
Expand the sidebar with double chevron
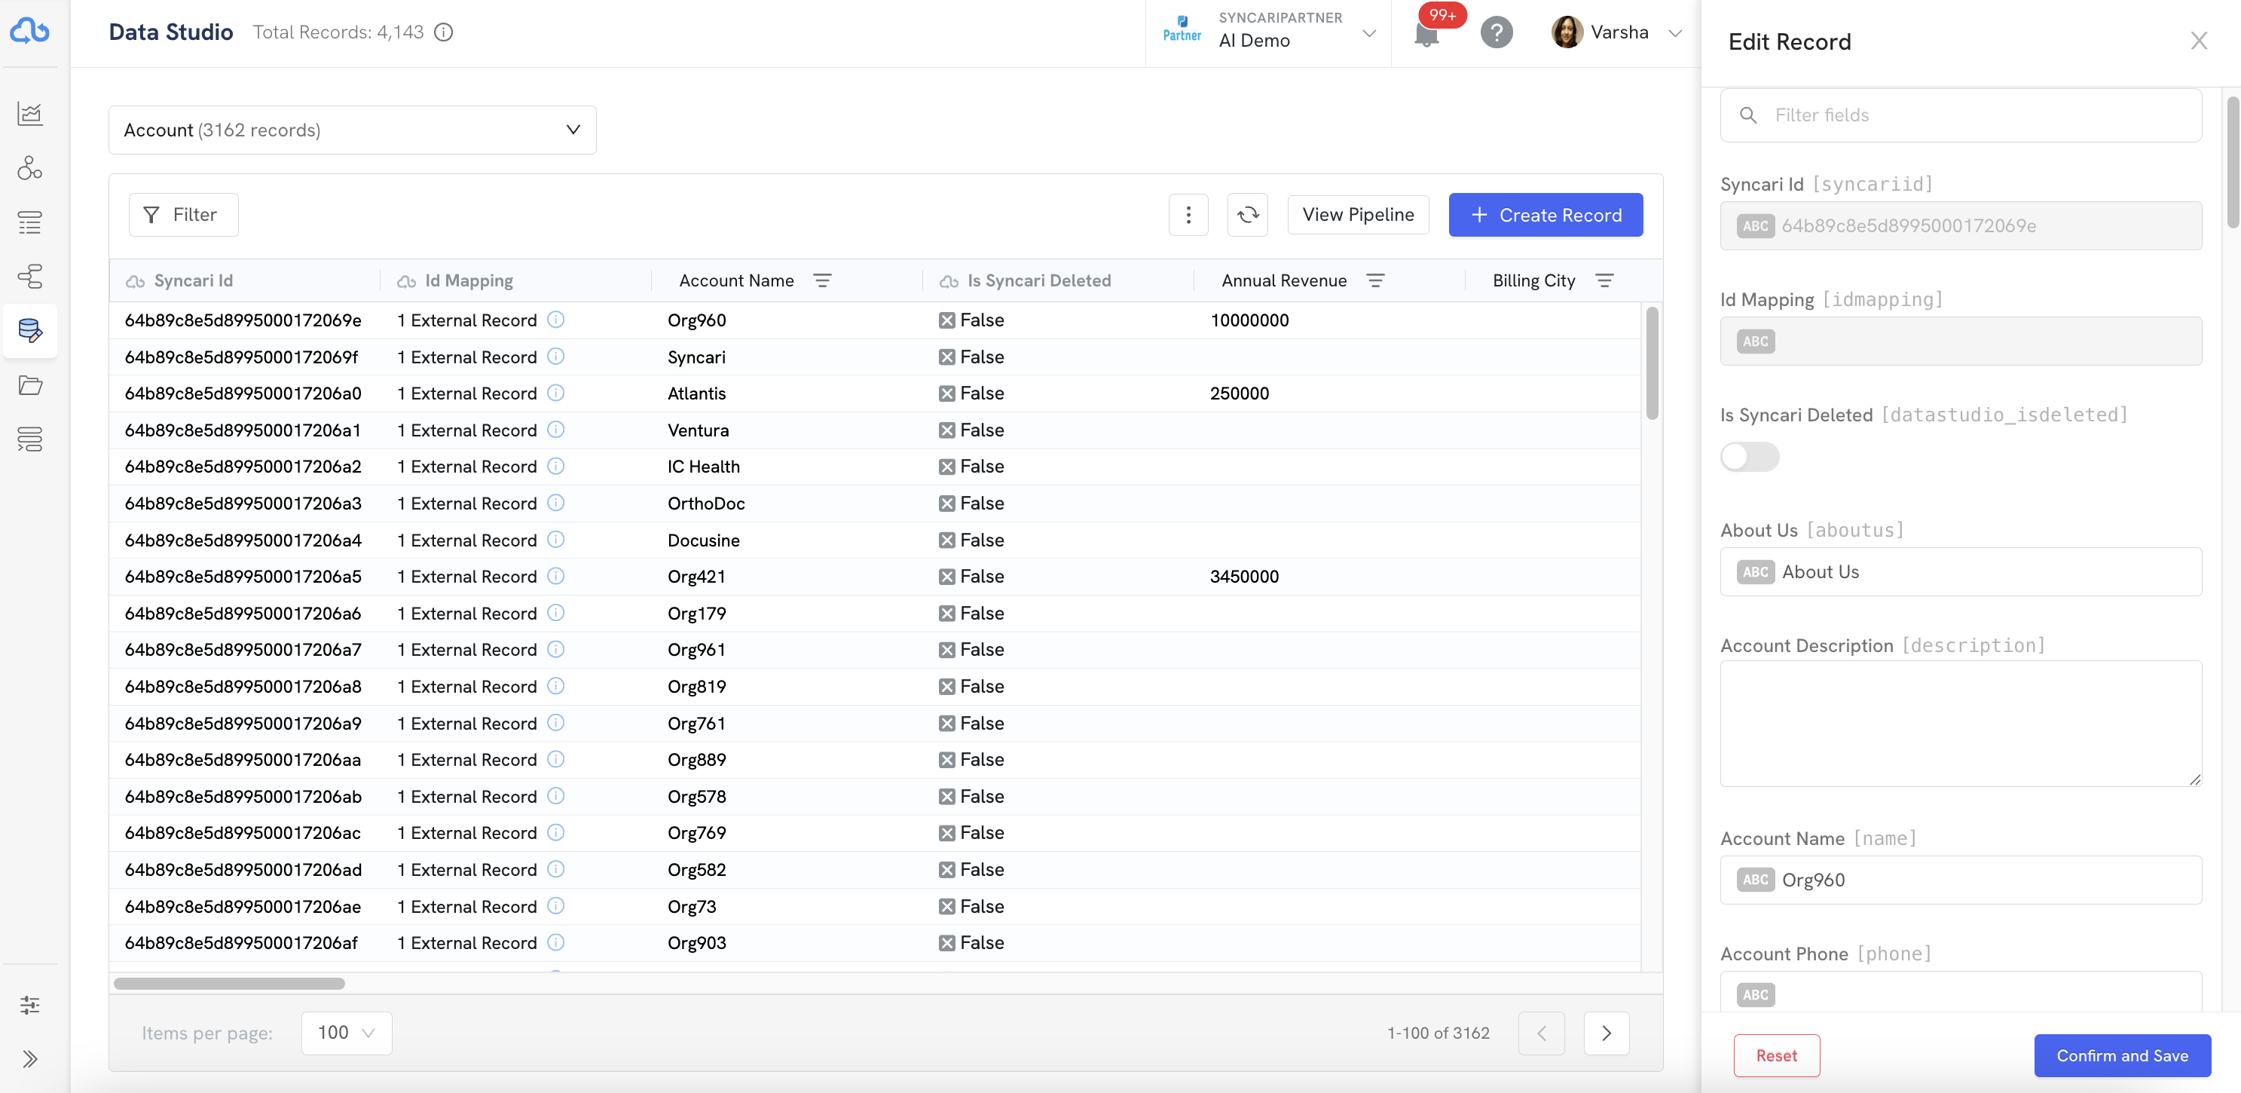tap(29, 1059)
